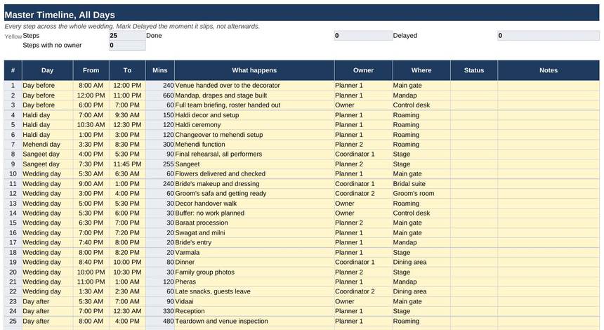This screenshot has width=604, height=330.
Task: Click the 'Control desk' cell in row 3
Action: [x=421, y=105]
